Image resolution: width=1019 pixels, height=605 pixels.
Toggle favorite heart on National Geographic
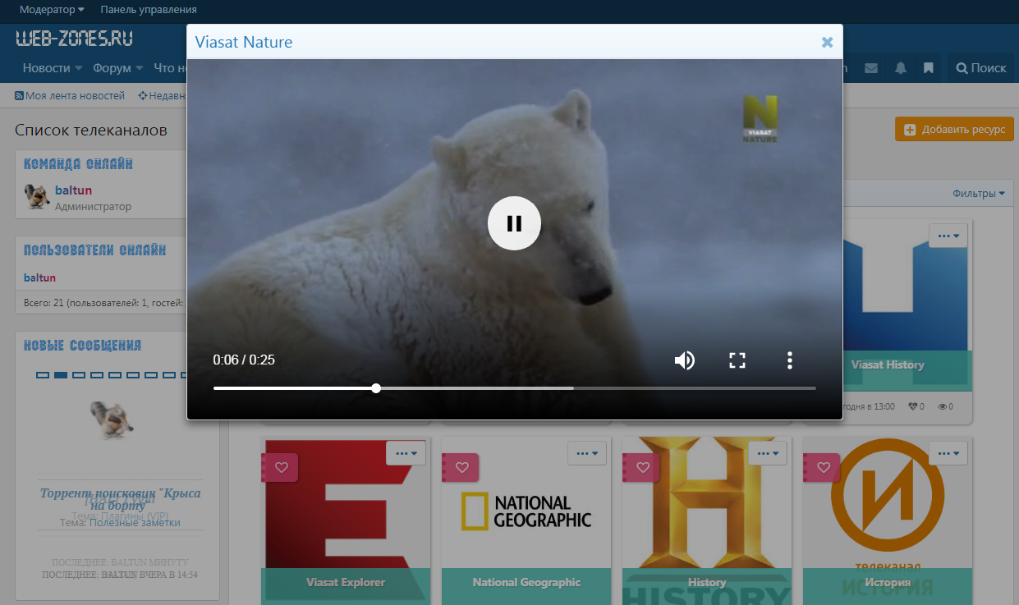pos(462,467)
